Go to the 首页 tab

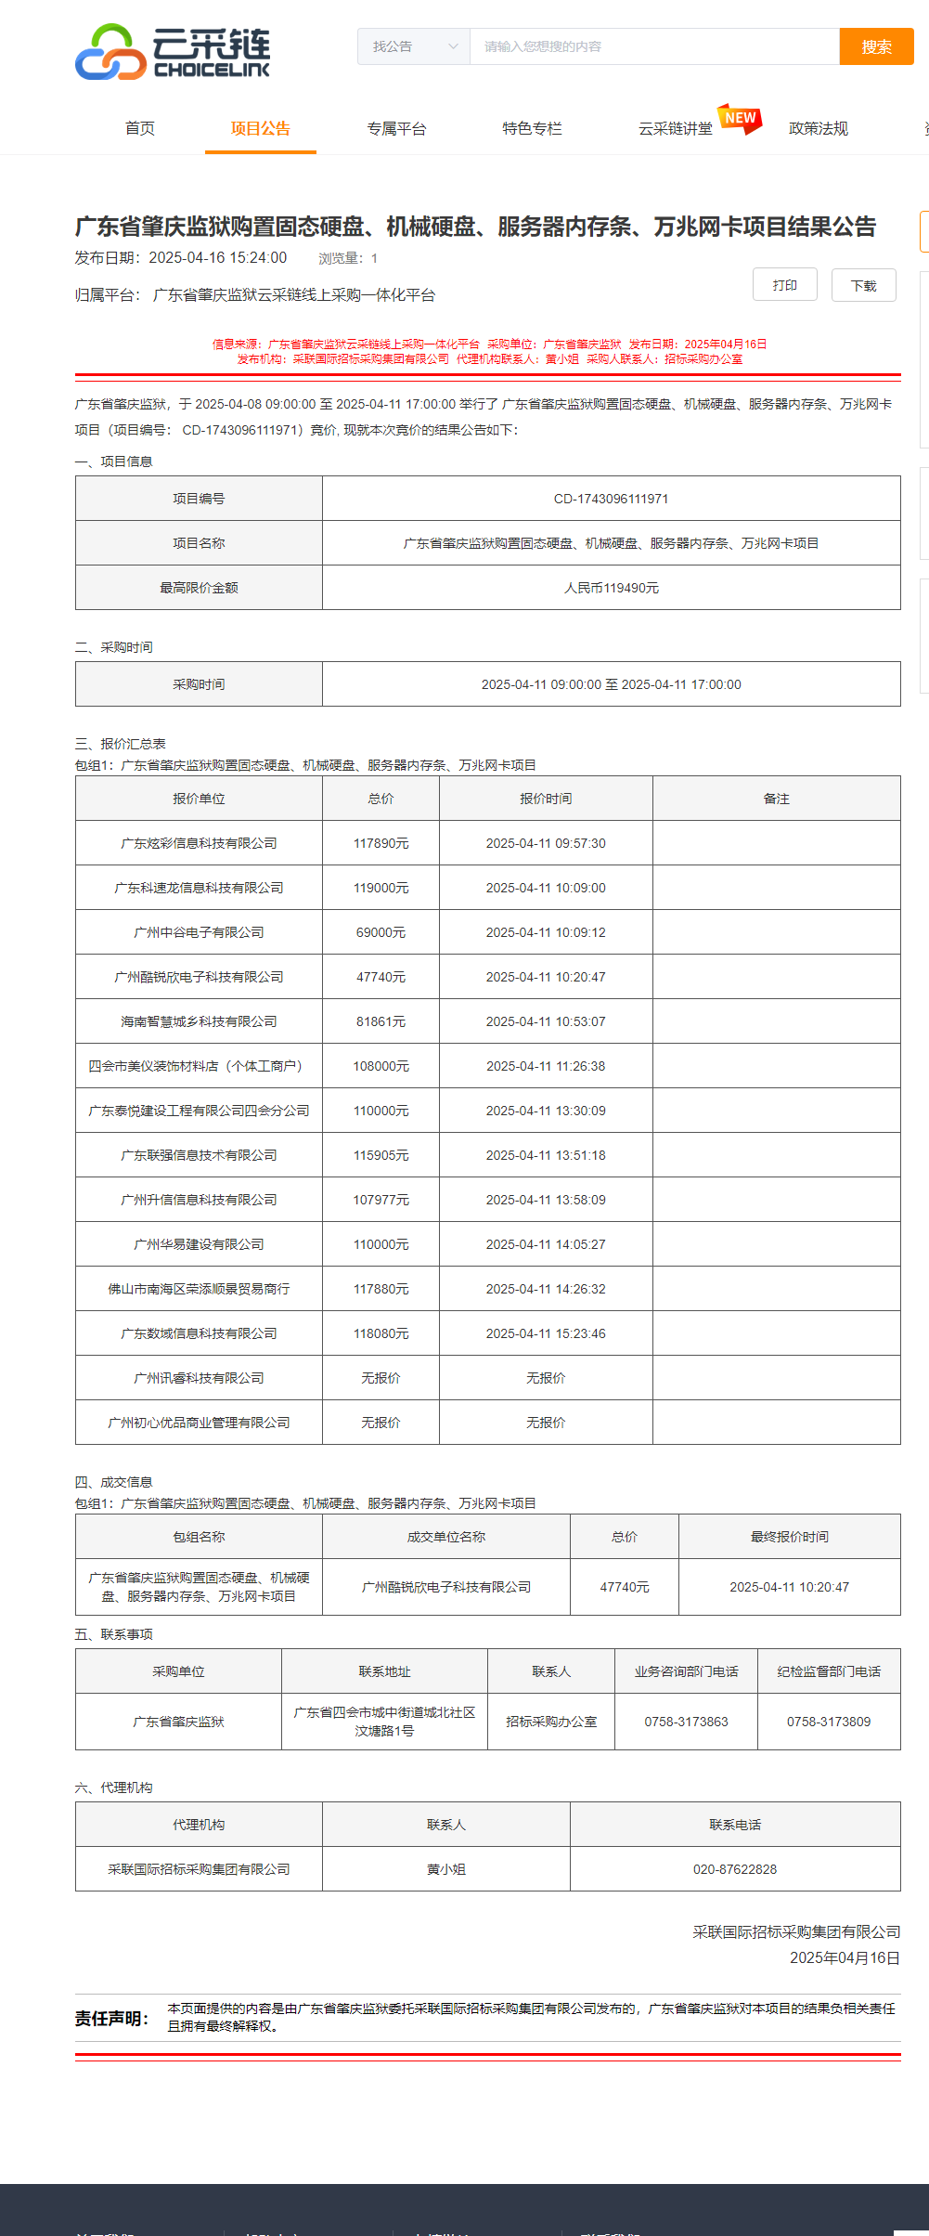point(140,128)
